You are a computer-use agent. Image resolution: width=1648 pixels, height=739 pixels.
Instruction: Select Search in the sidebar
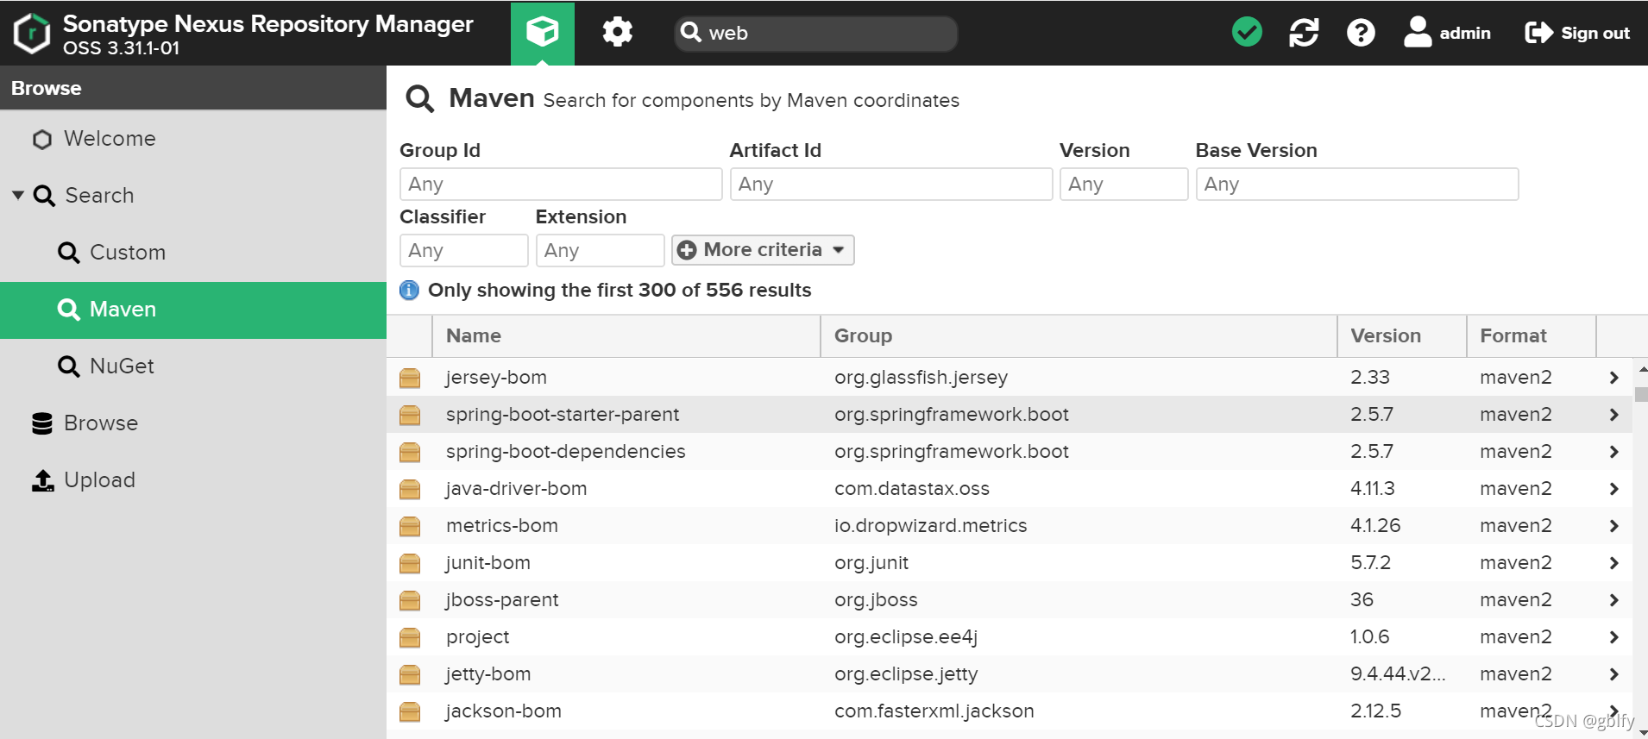click(x=99, y=196)
